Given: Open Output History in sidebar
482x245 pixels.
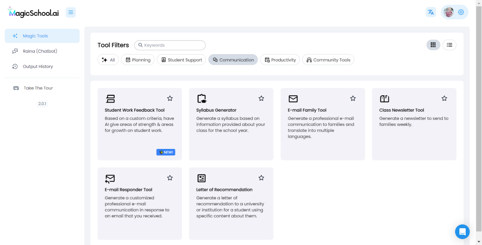Looking at the screenshot, I should point(38,67).
